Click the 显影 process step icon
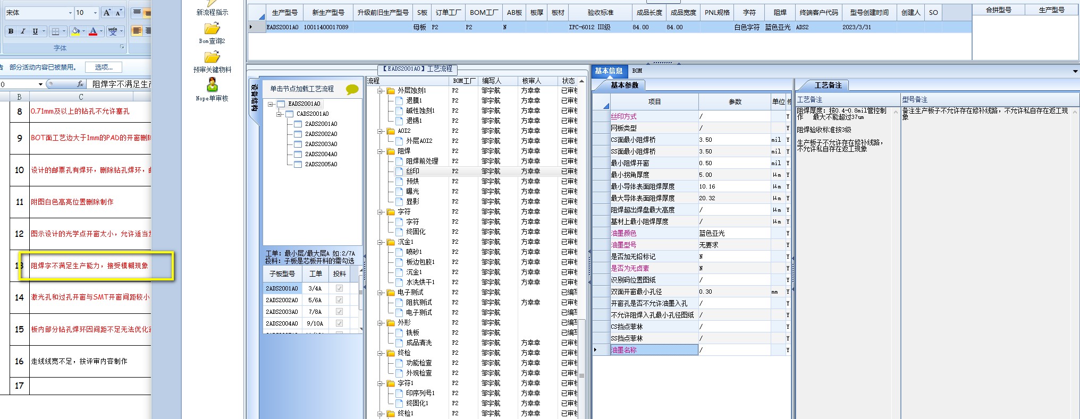This screenshot has height=419, width=1080. [400, 202]
